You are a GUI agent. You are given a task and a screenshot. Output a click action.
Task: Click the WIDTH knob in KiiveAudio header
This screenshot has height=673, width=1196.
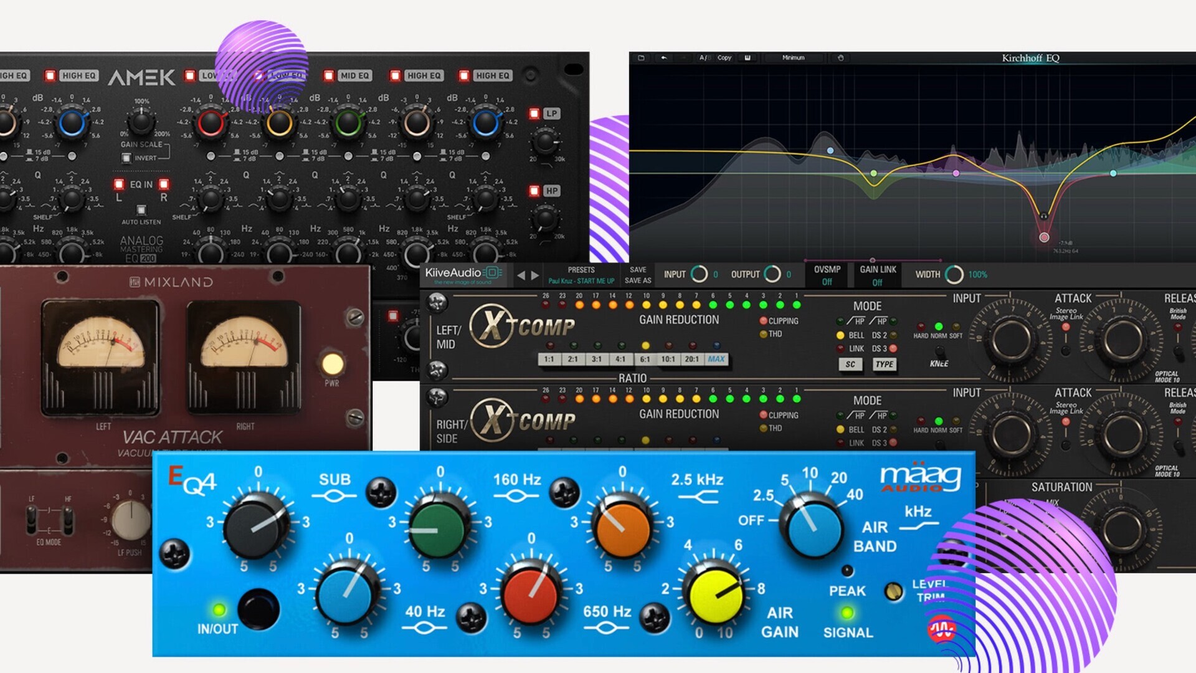click(954, 274)
